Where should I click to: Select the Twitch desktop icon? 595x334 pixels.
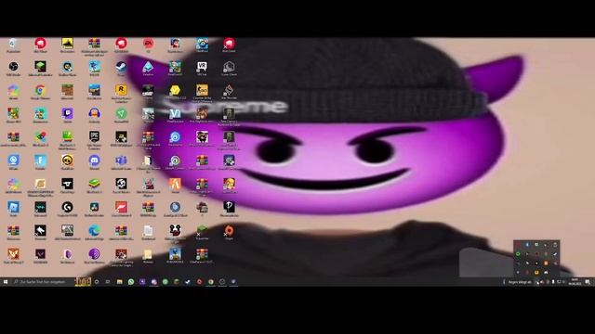[67, 115]
